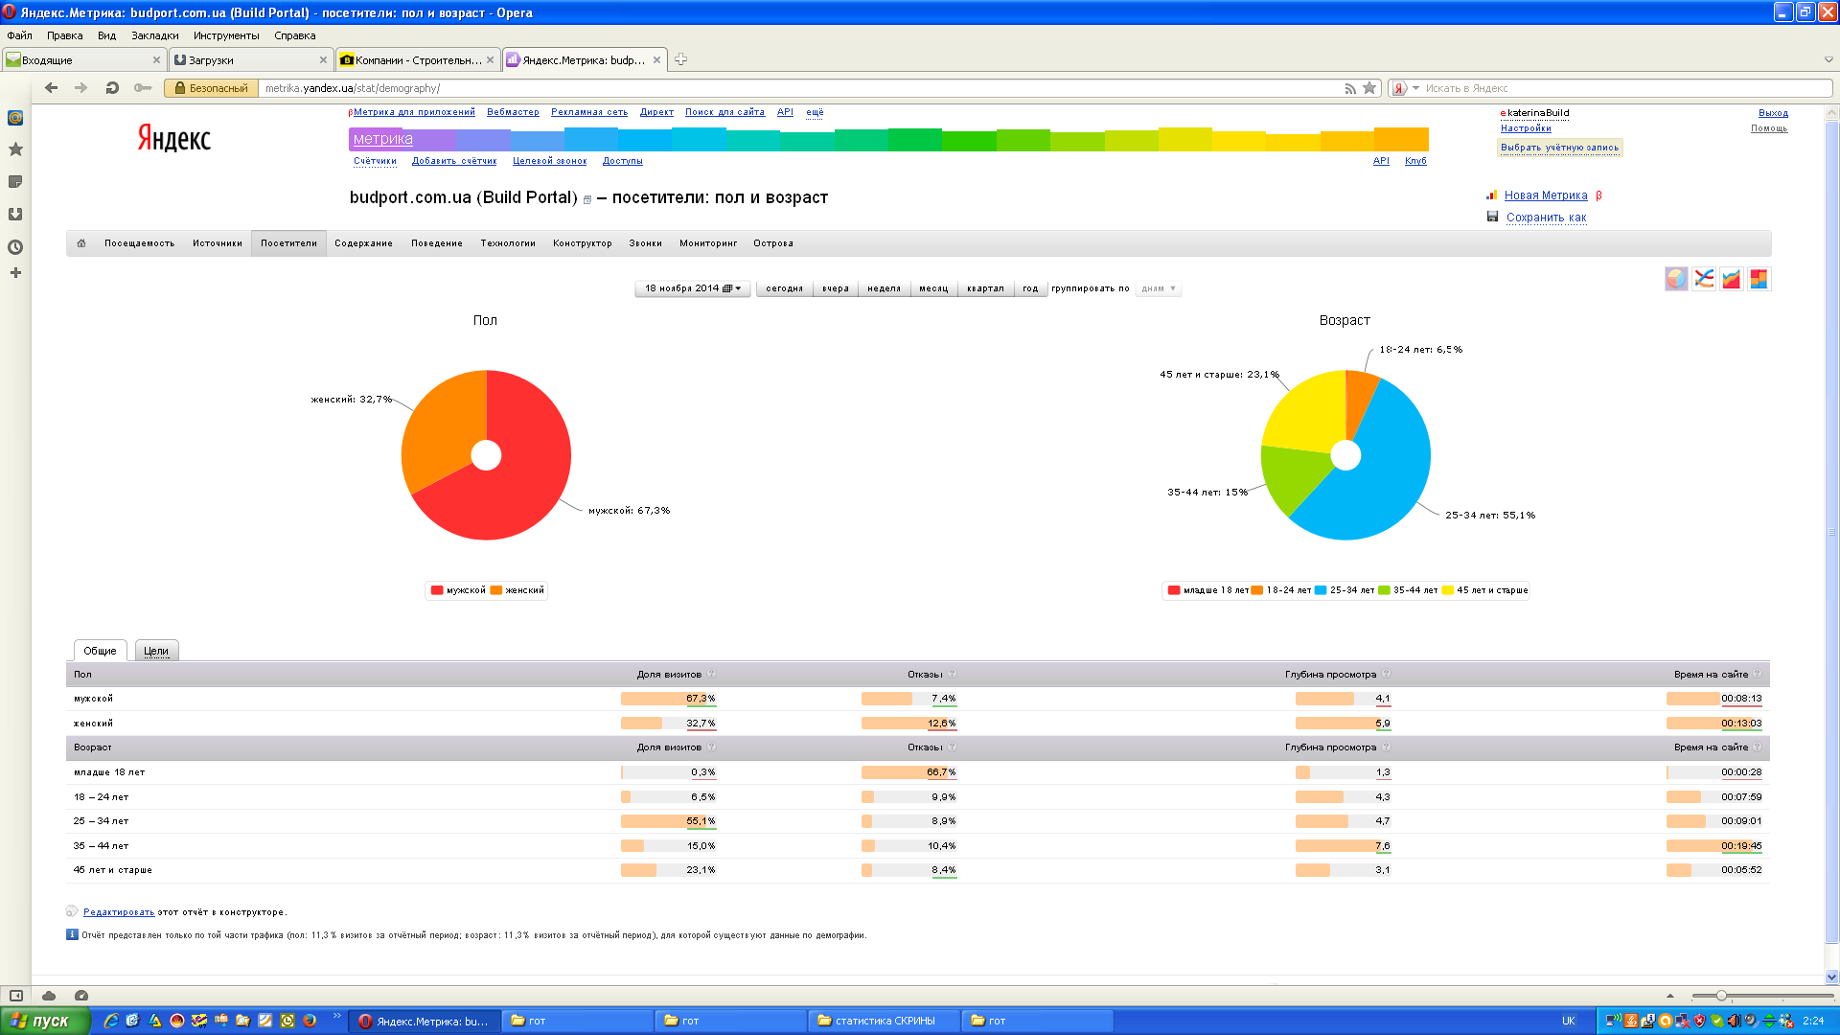Screen dimensions: 1840x1035
Task: Switch to the Цели tab
Action: click(x=156, y=651)
